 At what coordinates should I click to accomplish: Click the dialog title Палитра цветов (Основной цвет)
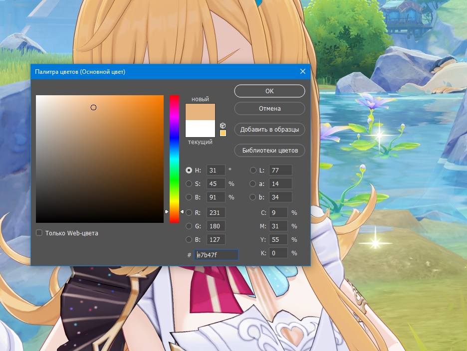click(80, 72)
